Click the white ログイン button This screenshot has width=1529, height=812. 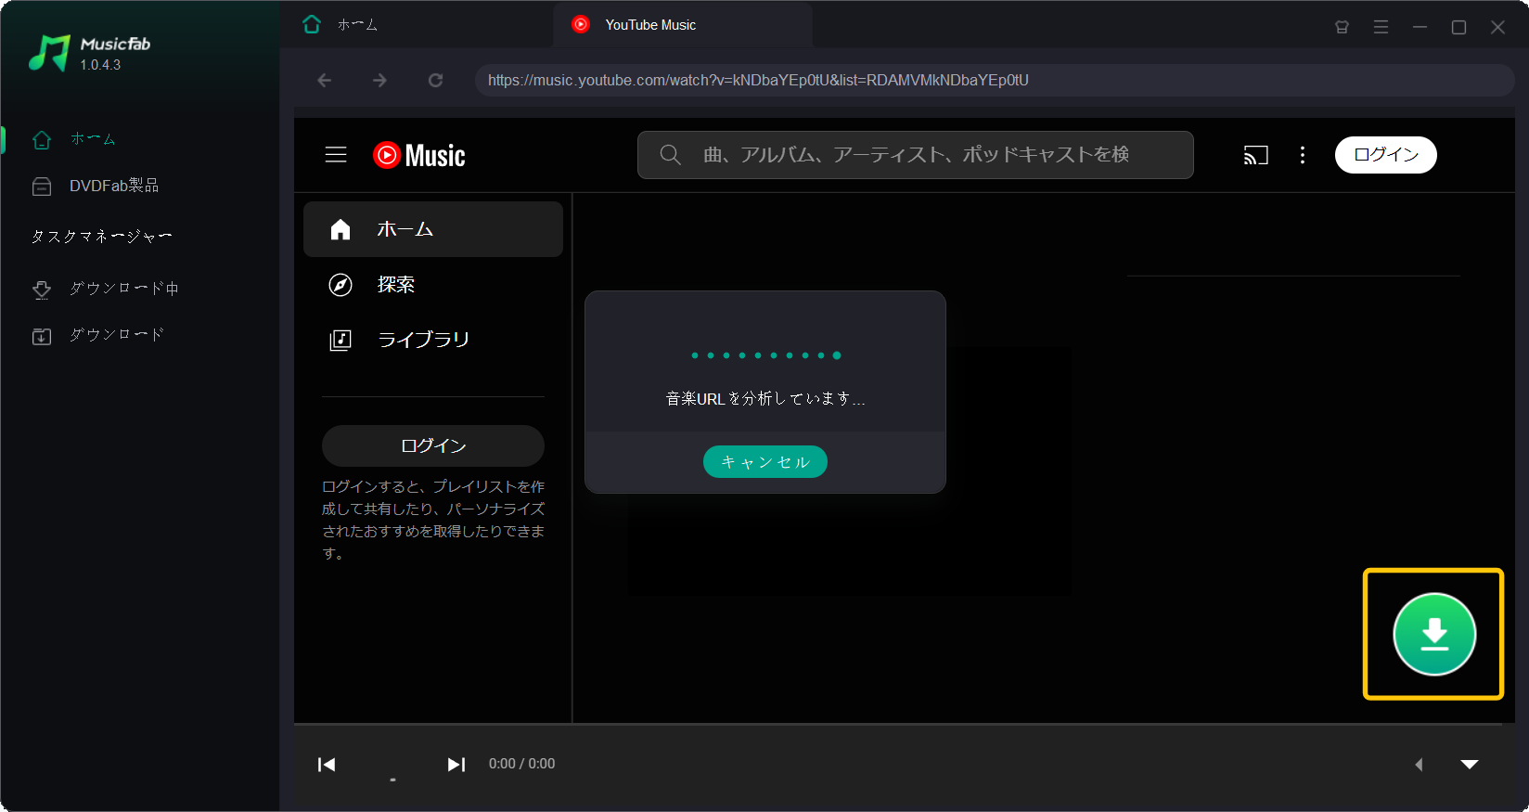point(1385,155)
